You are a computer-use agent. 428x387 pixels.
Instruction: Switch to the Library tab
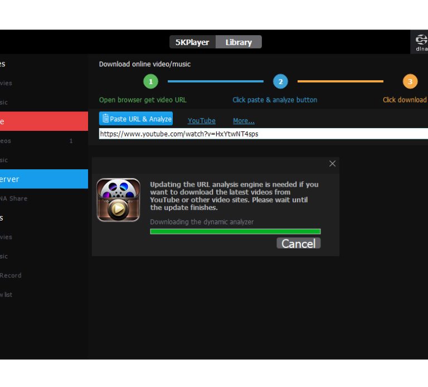[239, 42]
